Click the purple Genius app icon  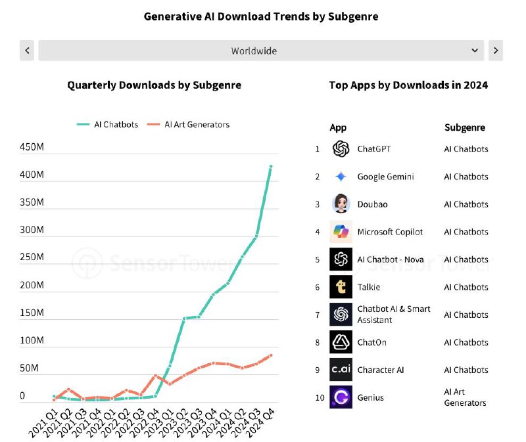click(341, 397)
